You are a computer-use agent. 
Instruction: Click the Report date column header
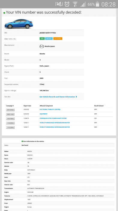click(27, 106)
